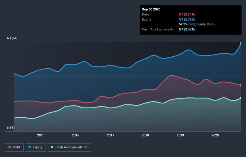Toggle the Equity series legend button
The height and width of the screenshot is (157, 246).
[x=35, y=147]
